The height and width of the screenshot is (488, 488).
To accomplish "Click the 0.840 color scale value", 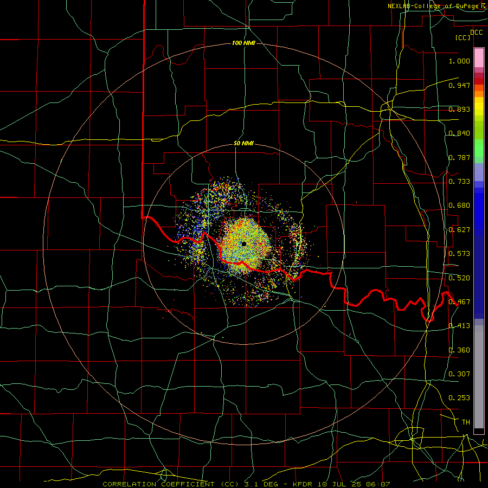I will click(x=459, y=133).
